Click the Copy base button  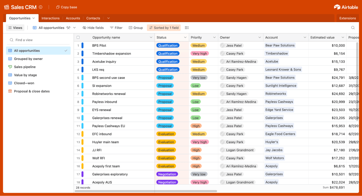click(66, 7)
